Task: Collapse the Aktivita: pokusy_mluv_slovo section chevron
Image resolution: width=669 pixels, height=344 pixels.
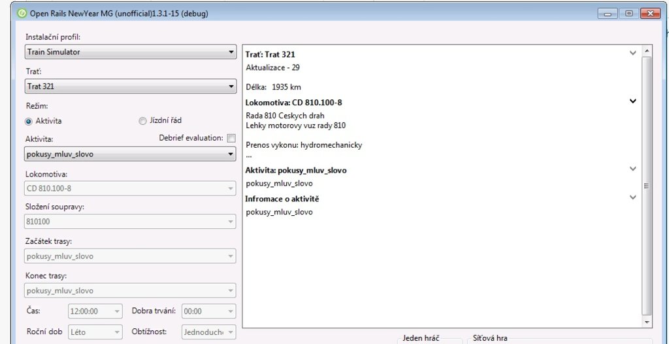Action: 632,169
